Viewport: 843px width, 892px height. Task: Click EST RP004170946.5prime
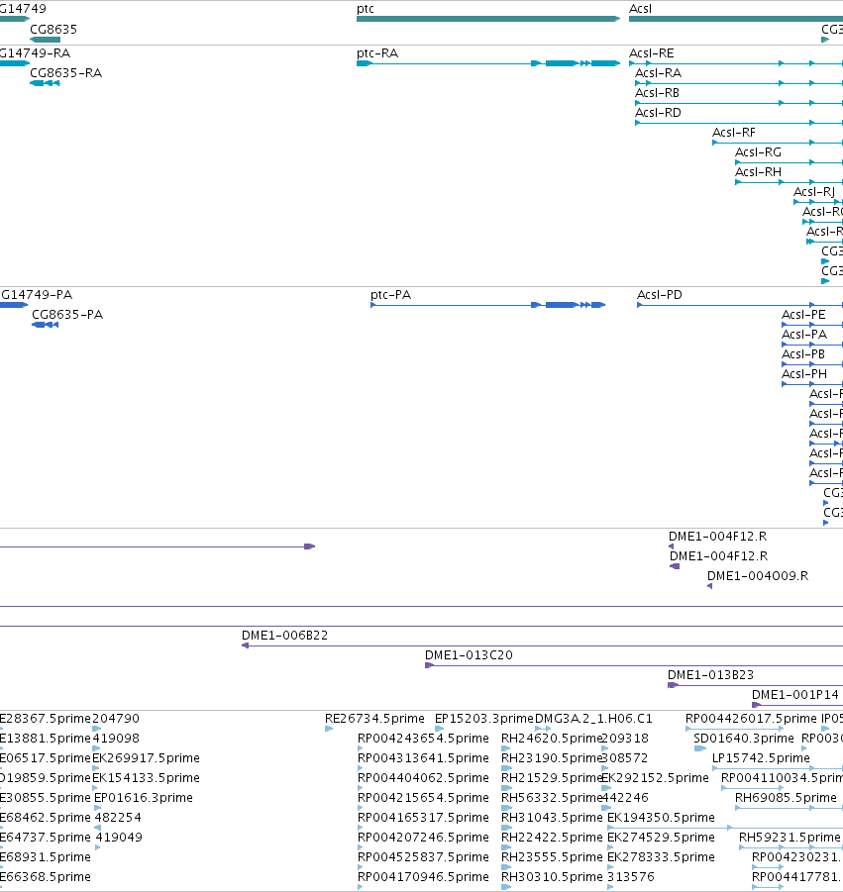[x=424, y=877]
